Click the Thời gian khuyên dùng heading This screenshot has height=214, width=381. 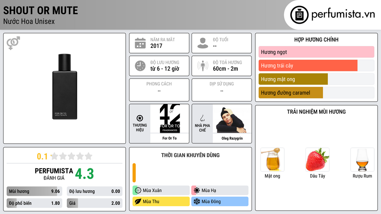[x=190, y=155]
